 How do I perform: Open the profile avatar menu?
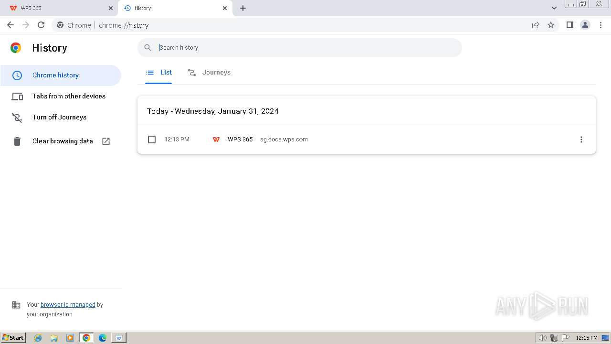585,25
